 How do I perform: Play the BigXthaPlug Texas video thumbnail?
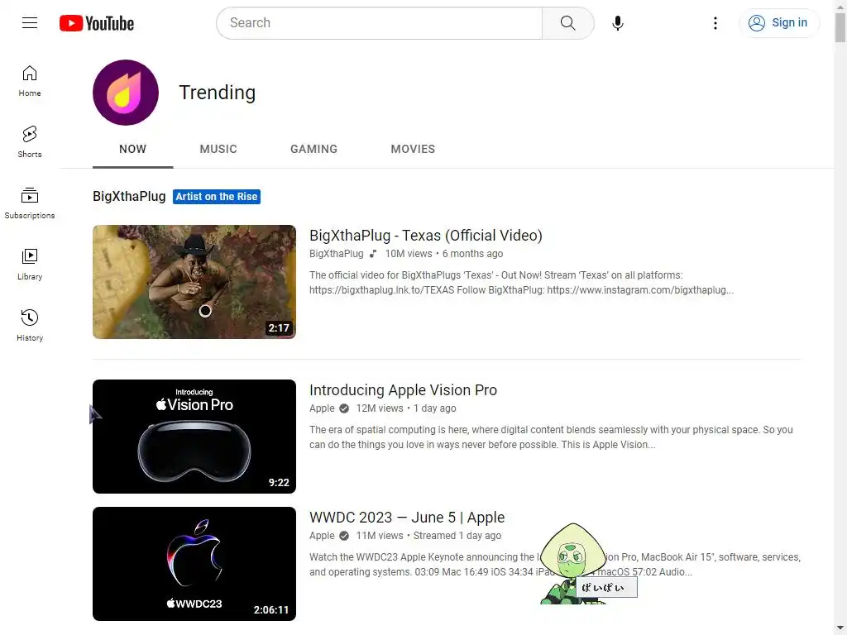tap(194, 282)
